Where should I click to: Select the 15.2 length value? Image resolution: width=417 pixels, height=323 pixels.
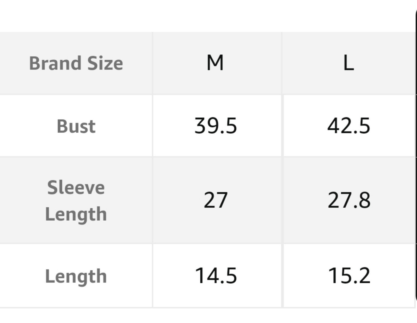tap(349, 276)
